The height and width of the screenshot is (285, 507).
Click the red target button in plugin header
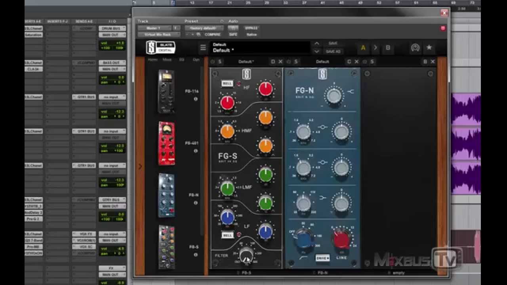(443, 28)
